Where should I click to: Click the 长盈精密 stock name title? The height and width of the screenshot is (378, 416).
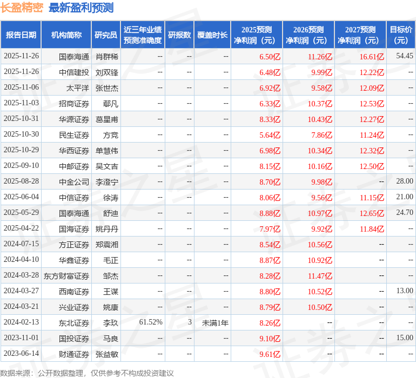click(22, 8)
